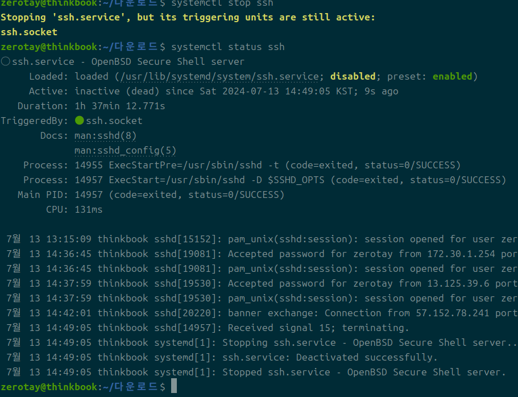Screen dimensions: 518x397
Task: Click the green dot beside ssh.socket
Action: click(x=79, y=121)
